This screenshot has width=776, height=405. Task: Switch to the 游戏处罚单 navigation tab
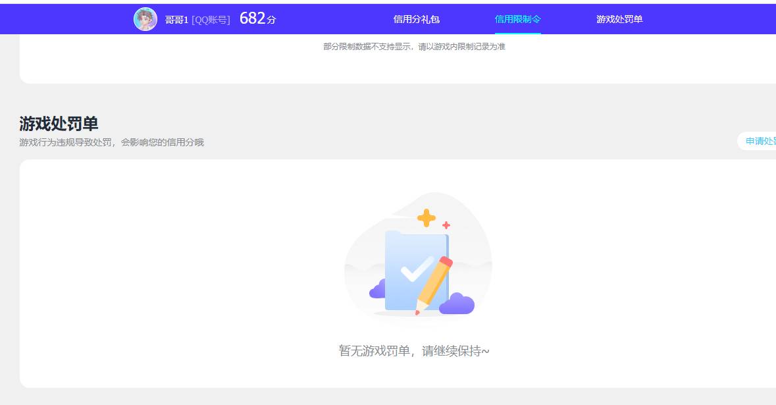click(618, 19)
